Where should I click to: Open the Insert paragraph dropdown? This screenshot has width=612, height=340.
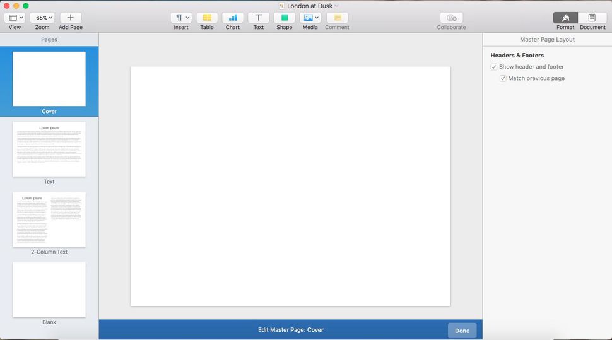pyautogui.click(x=181, y=18)
